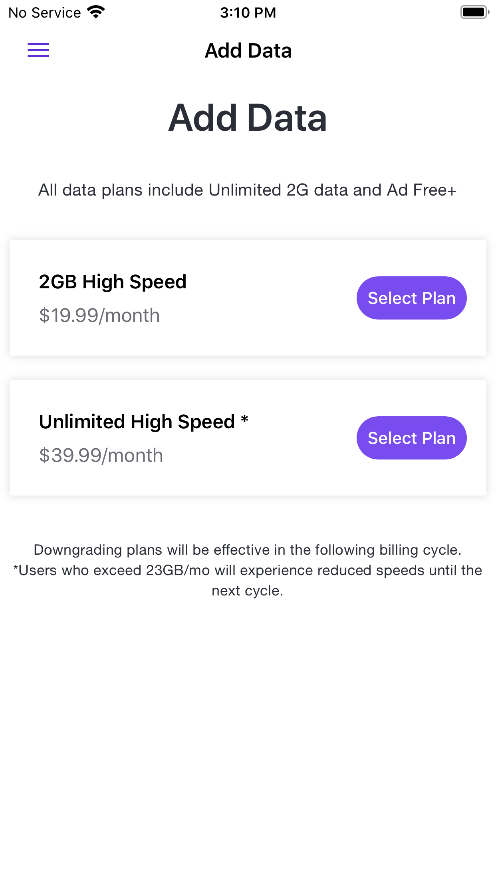Viewport: 496px width, 883px height.
Task: Tap the 23GB/mo reduced speeds footnote
Action: tap(248, 571)
